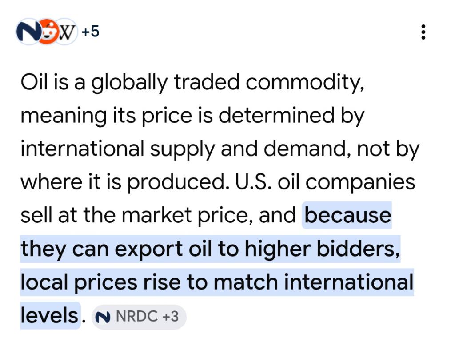455x342 pixels.
Task: Click the NRDC logo inside the citation chip
Action: click(x=103, y=317)
